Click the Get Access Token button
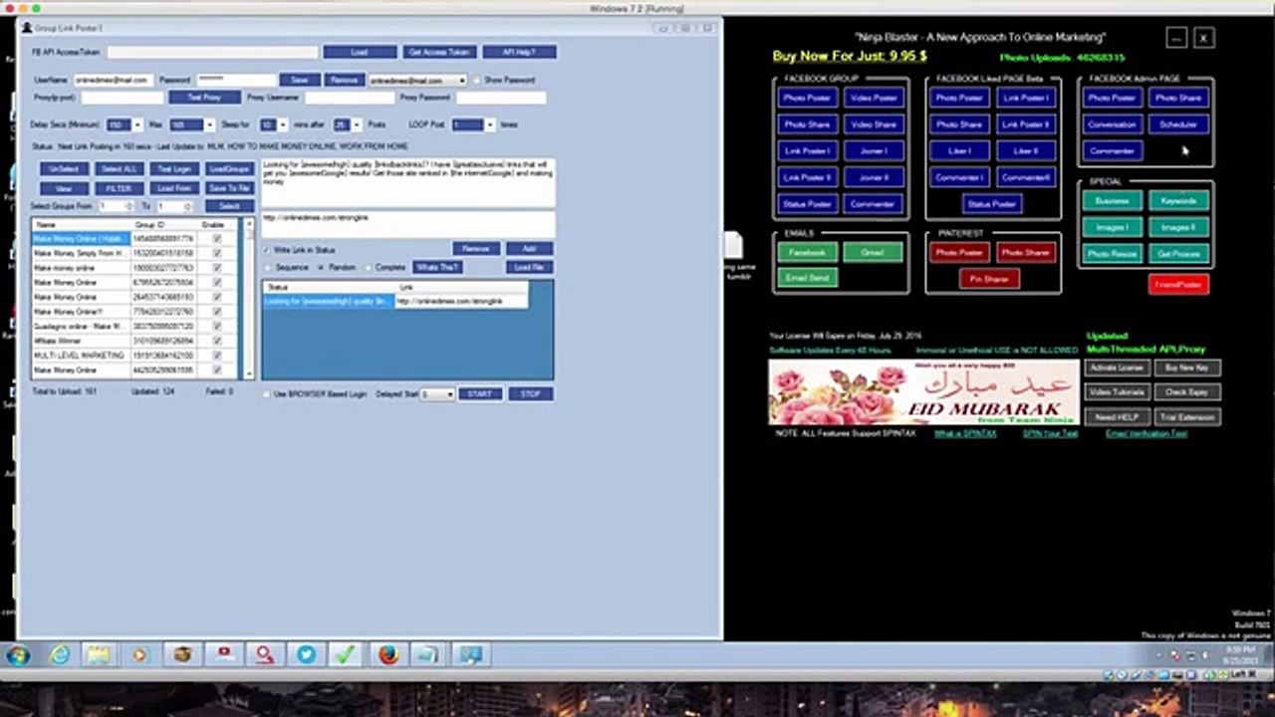 tap(439, 52)
